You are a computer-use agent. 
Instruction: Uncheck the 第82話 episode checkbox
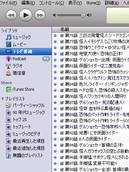62,72
